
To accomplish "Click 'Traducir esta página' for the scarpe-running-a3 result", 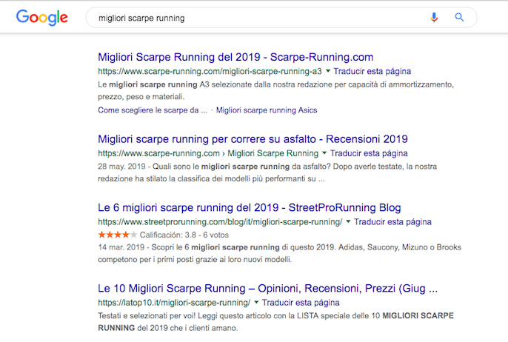I will pyautogui.click(x=372, y=71).
